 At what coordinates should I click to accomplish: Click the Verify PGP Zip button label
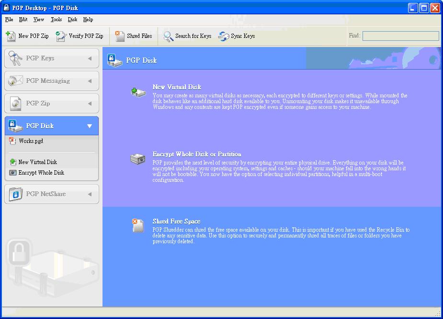(86, 36)
